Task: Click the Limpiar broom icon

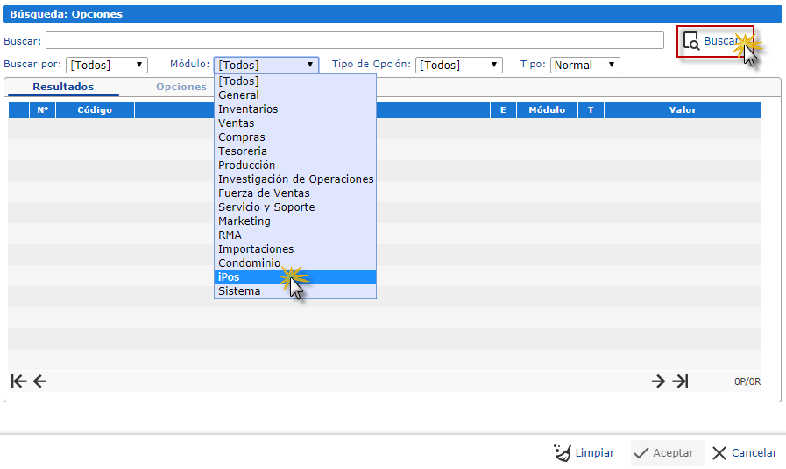Action: [563, 452]
